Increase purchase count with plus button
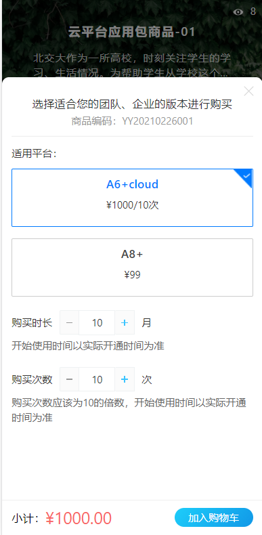262x535 pixels. point(125,379)
